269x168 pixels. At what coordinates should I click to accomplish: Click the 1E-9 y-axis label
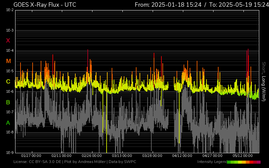[x=10, y=153]
